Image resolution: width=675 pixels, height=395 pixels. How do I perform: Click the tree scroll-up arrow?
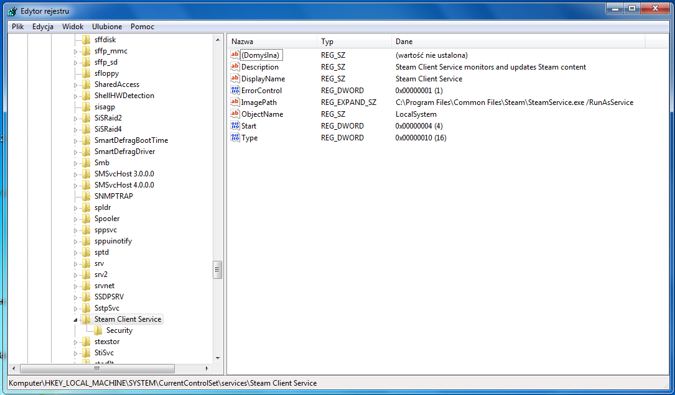click(x=217, y=40)
